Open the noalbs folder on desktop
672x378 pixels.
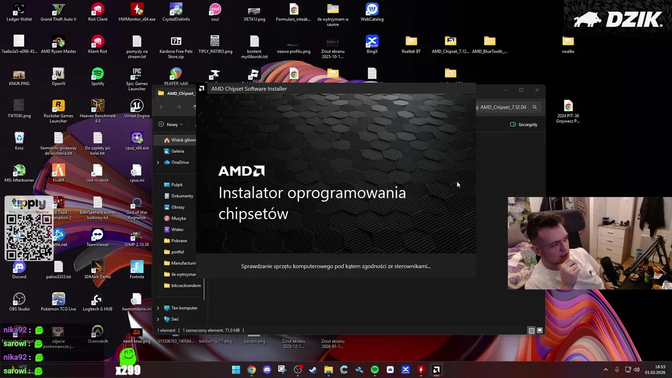[x=568, y=45]
